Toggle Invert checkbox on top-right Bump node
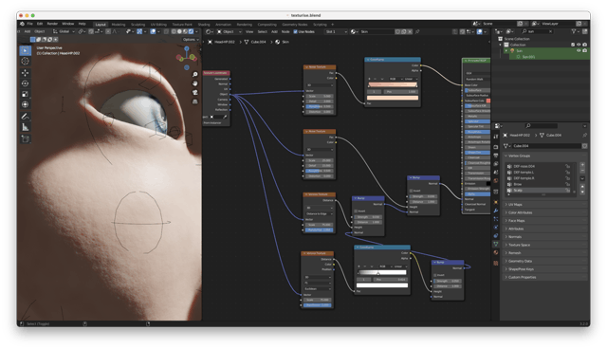Viewport: 607px width, 349px height. point(411,191)
